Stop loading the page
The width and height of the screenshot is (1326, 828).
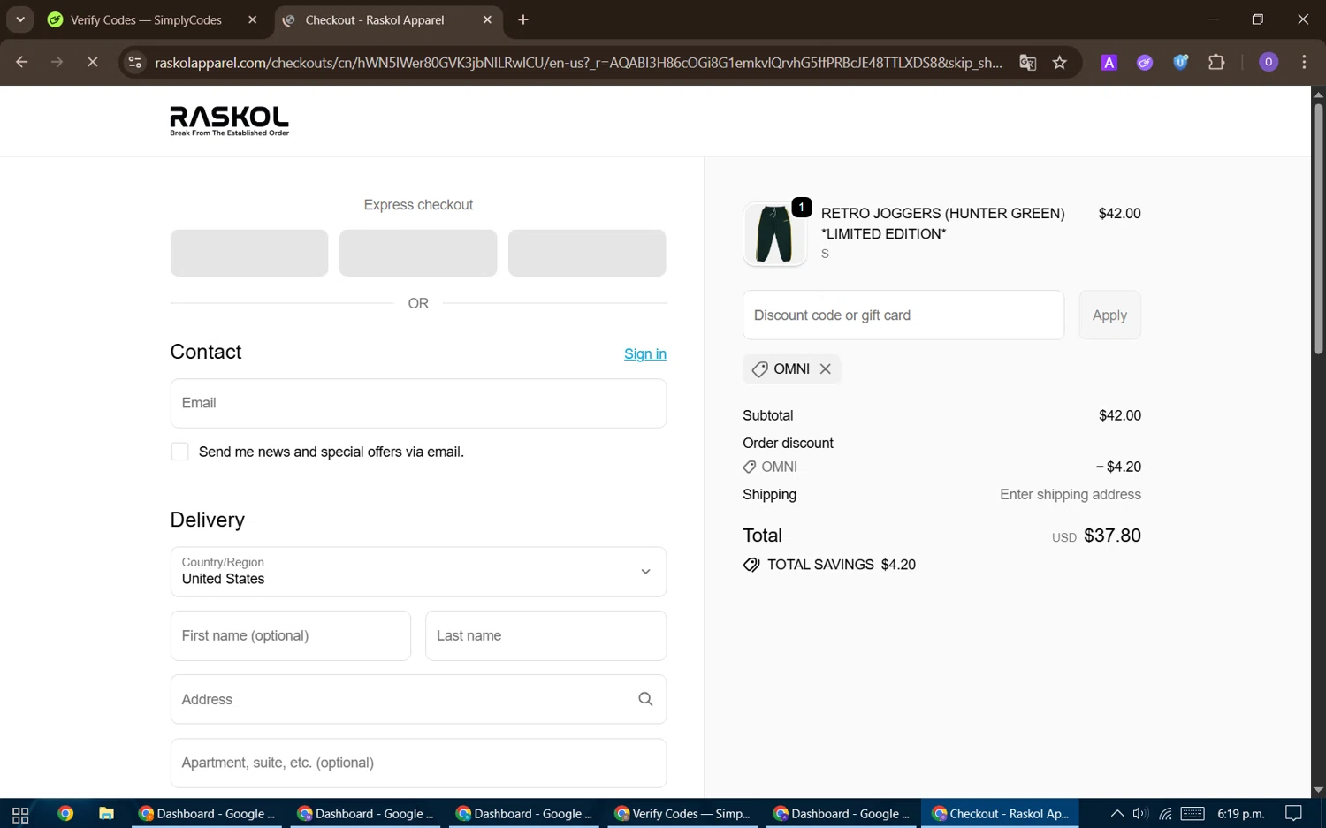(92, 62)
